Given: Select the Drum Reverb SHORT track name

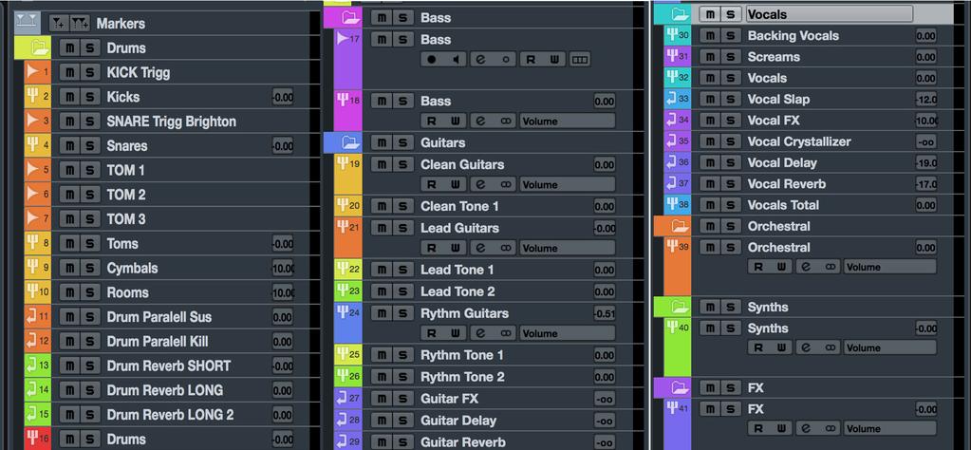Looking at the screenshot, I should point(168,366).
